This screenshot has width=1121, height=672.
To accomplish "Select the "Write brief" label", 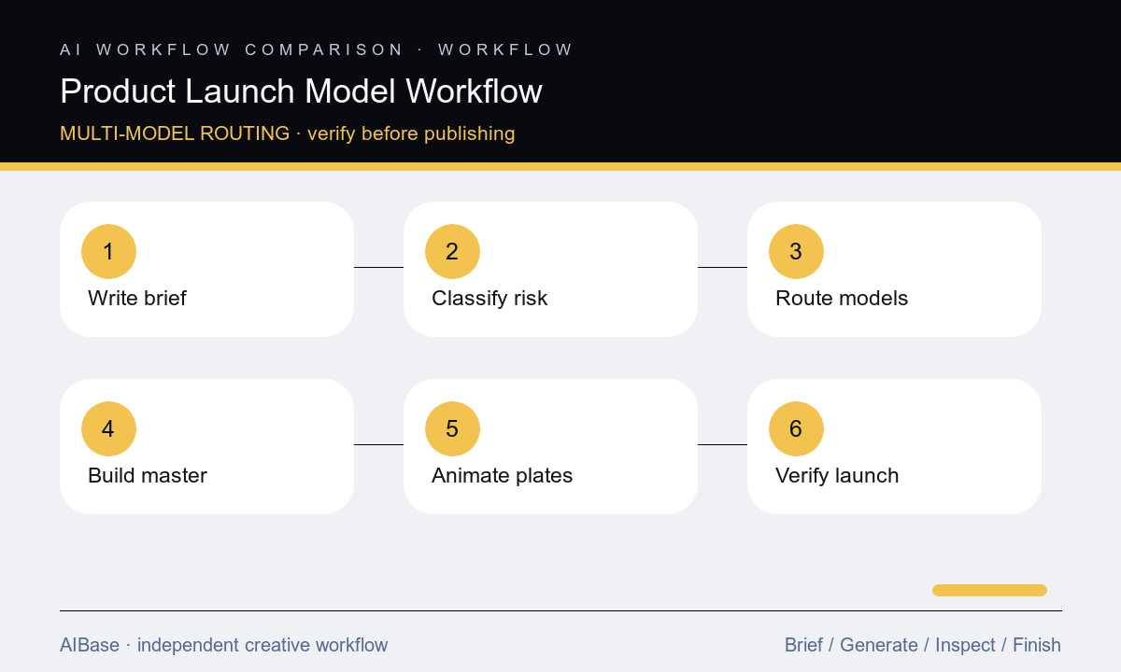I will click(x=137, y=299).
